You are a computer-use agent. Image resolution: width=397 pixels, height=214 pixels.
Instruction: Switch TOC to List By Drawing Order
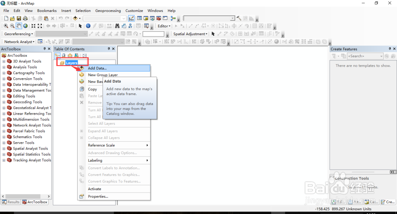[57, 55]
